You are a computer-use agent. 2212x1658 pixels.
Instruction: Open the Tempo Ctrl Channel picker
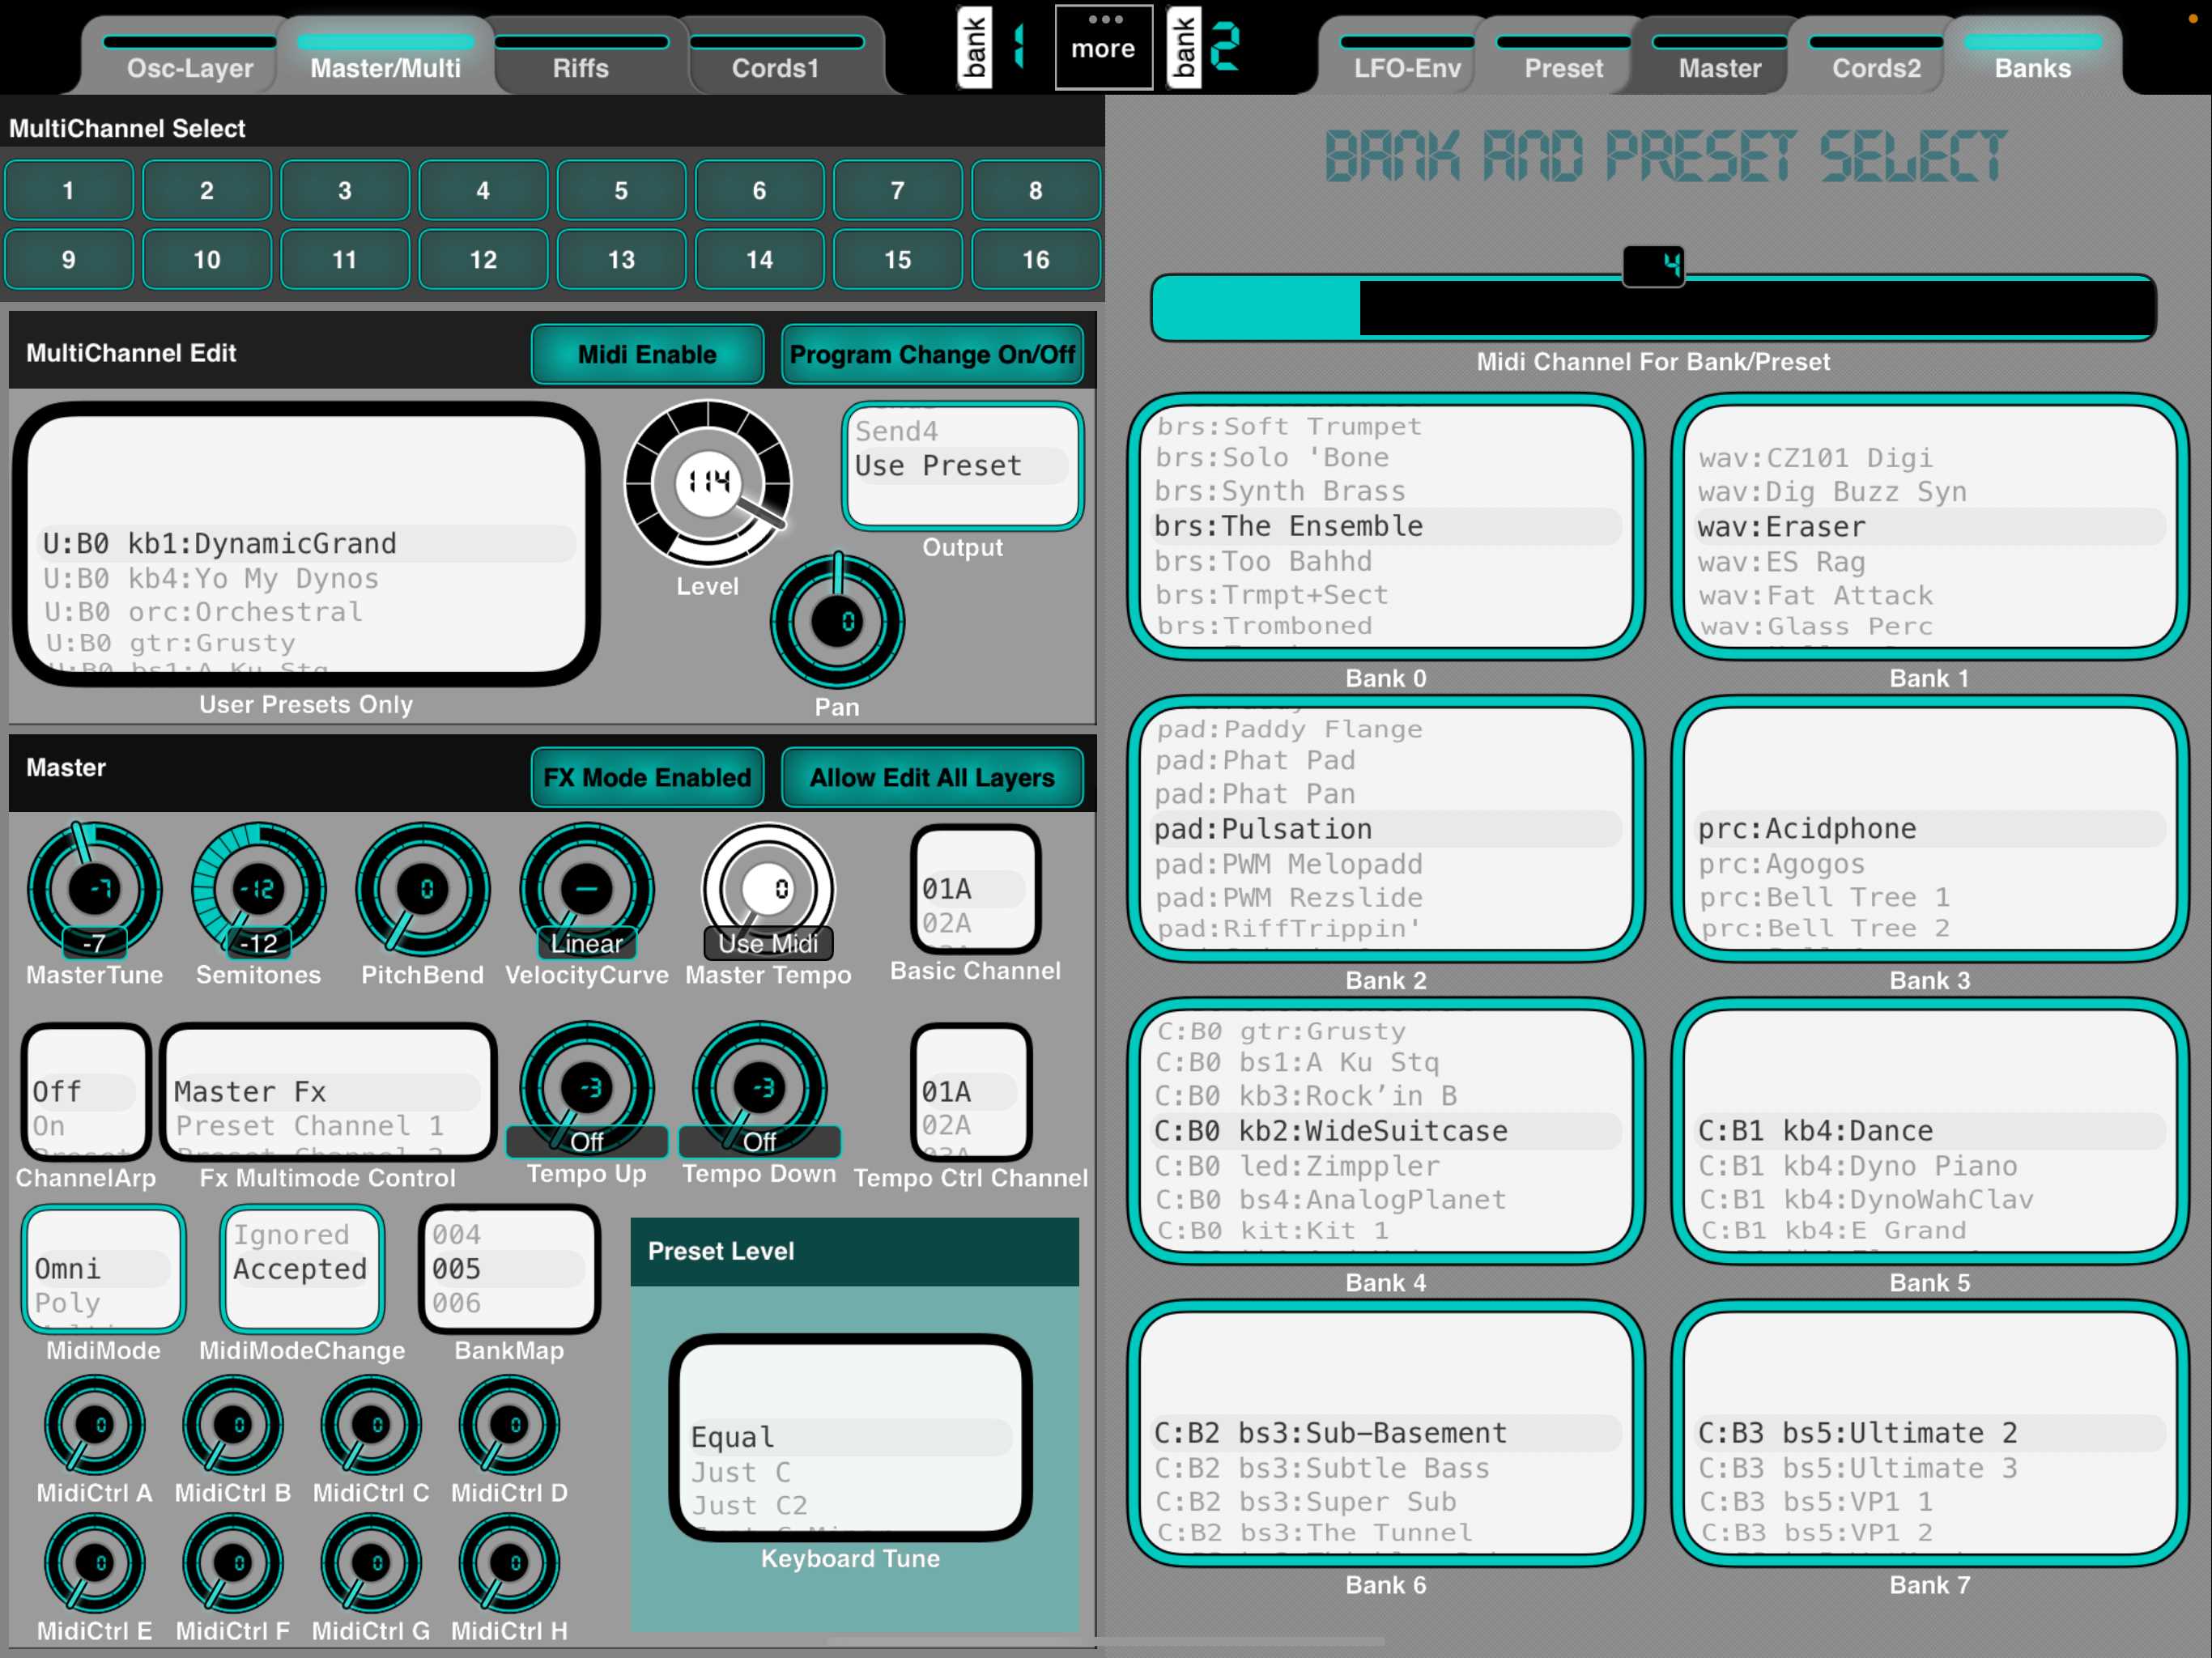tap(971, 1091)
